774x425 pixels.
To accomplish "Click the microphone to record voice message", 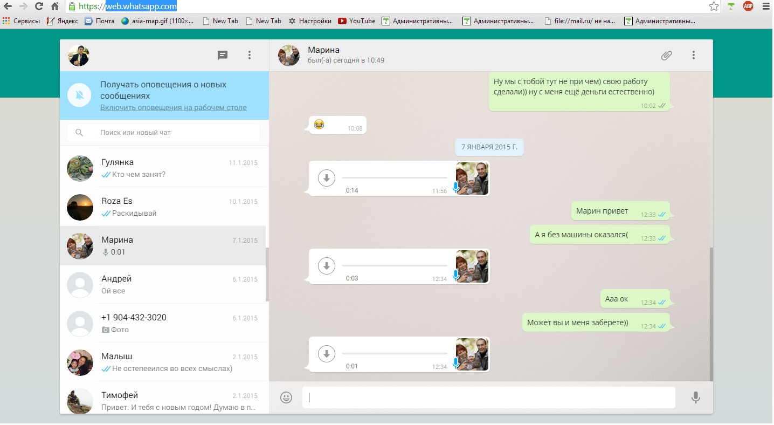I will pos(696,397).
